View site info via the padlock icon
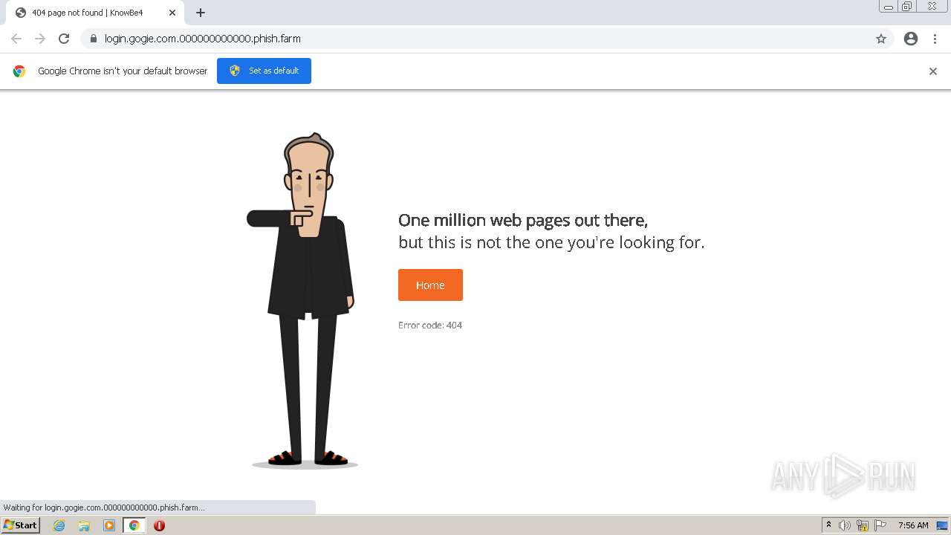This screenshot has width=951, height=535. click(93, 39)
